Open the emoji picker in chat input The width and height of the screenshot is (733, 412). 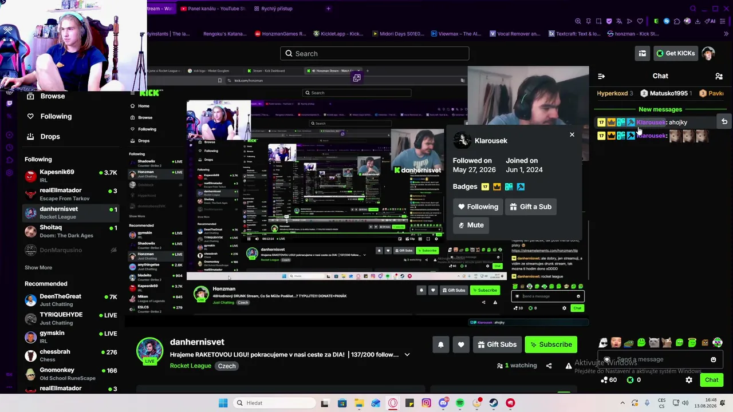713,359
